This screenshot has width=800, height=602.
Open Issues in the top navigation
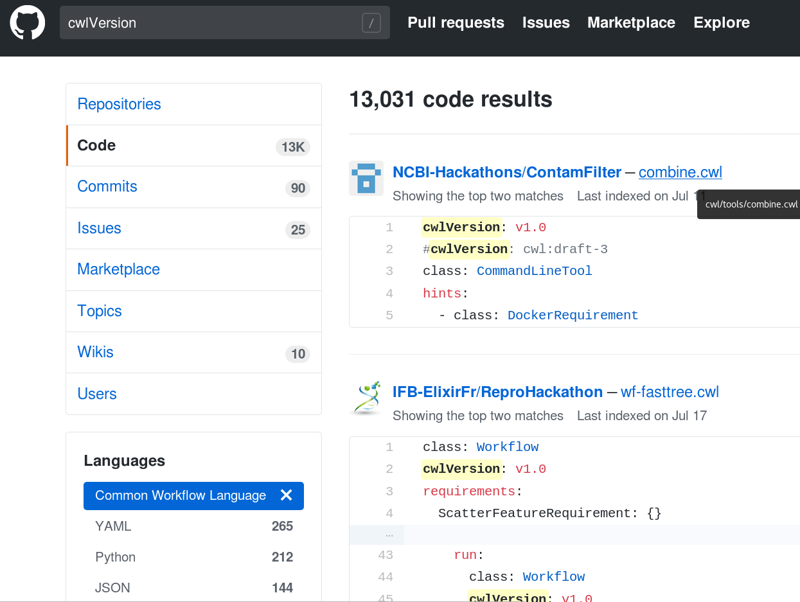pyautogui.click(x=546, y=22)
